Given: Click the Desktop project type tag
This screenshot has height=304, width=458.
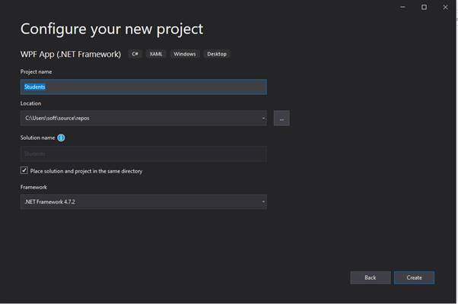Looking at the screenshot, I should point(216,54).
